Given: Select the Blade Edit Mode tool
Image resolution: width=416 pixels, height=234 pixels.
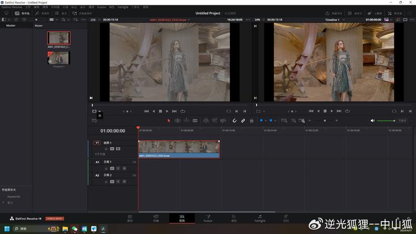Looking at the screenshot, I should 195,121.
